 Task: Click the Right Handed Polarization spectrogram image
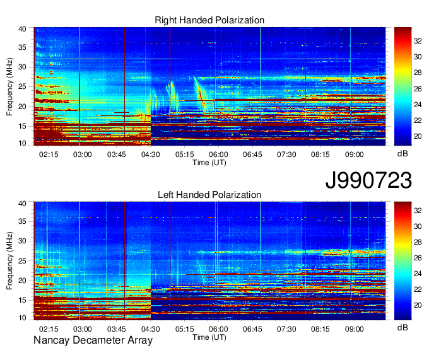click(209, 86)
